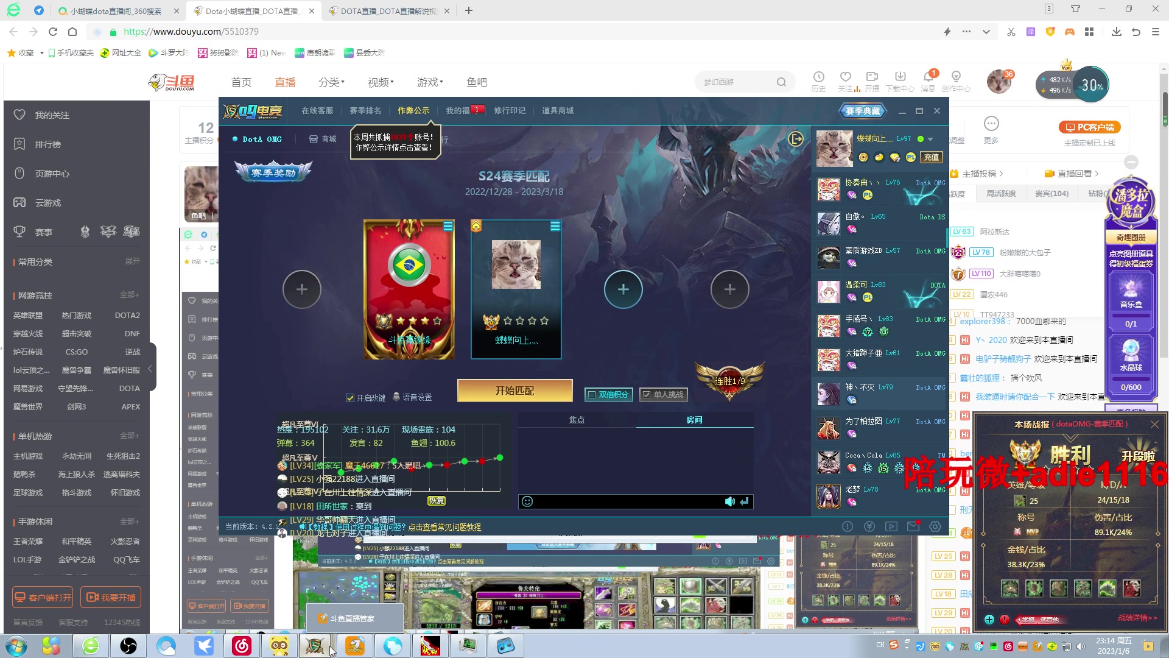The height and width of the screenshot is (658, 1169).
Task: Click the logout arrow icon in 09 client
Action: pos(796,140)
